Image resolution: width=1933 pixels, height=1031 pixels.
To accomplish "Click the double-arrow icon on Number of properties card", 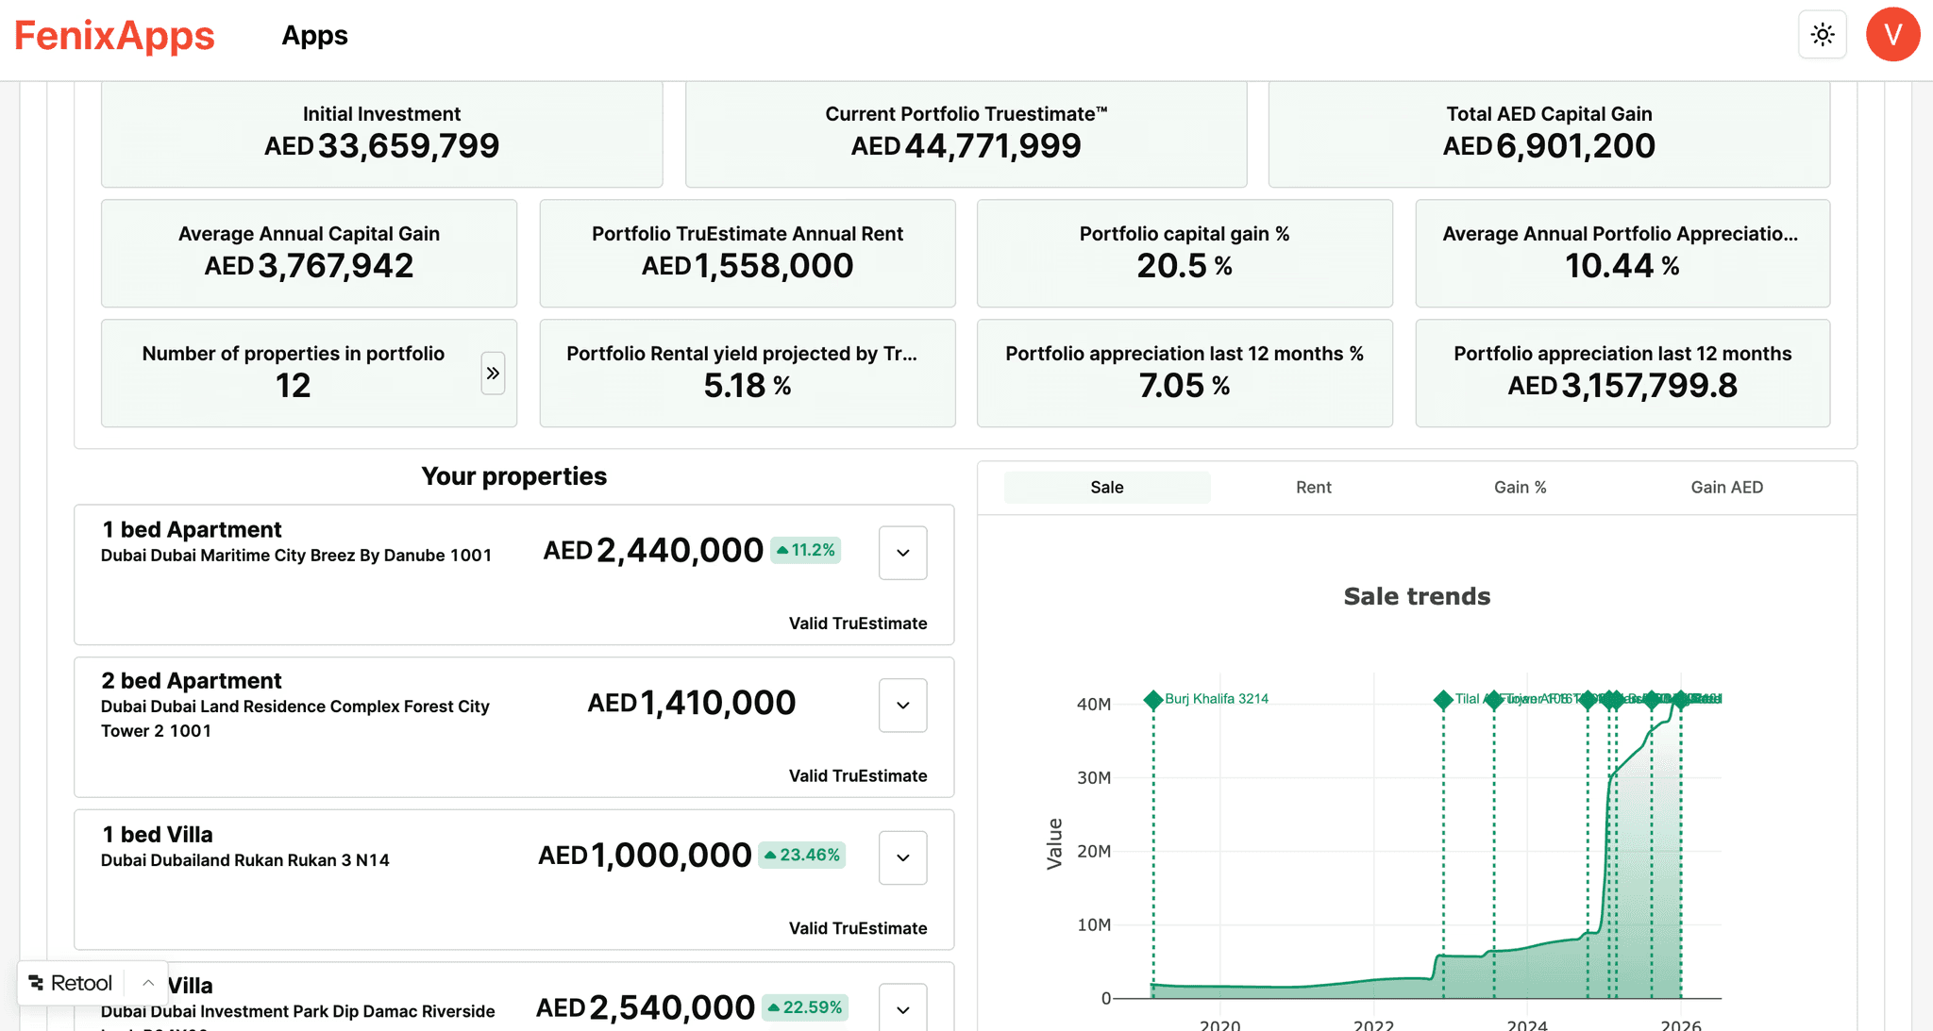I will pyautogui.click(x=493, y=374).
